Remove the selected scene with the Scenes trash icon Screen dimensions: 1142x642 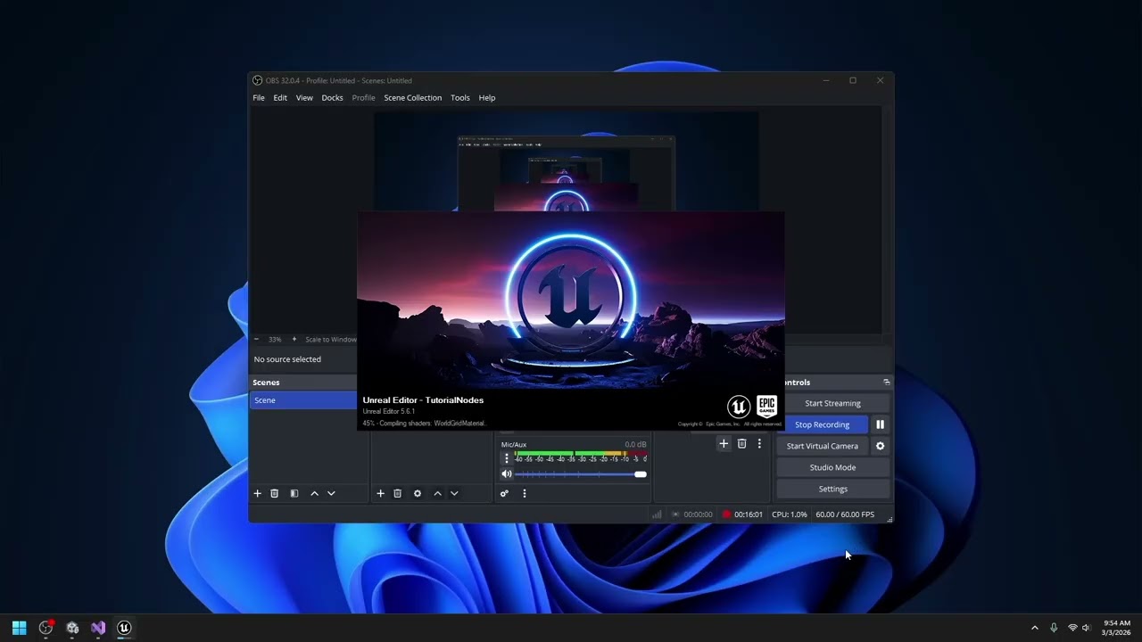coord(274,493)
